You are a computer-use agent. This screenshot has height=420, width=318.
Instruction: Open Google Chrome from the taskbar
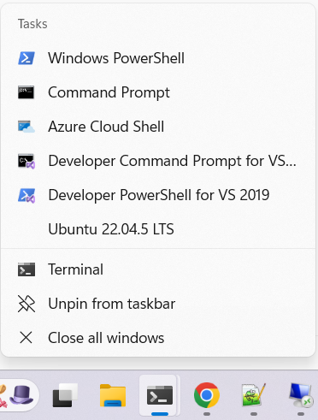[x=207, y=395]
